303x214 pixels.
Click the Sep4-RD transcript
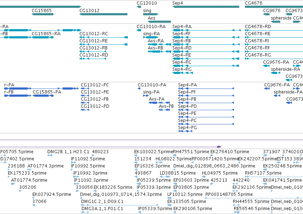coord(206,52)
